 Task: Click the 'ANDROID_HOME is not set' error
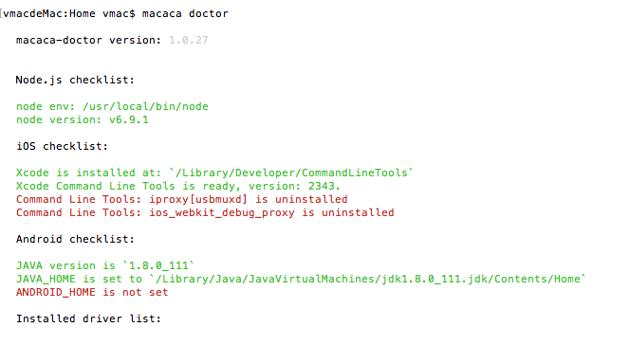coord(92,292)
